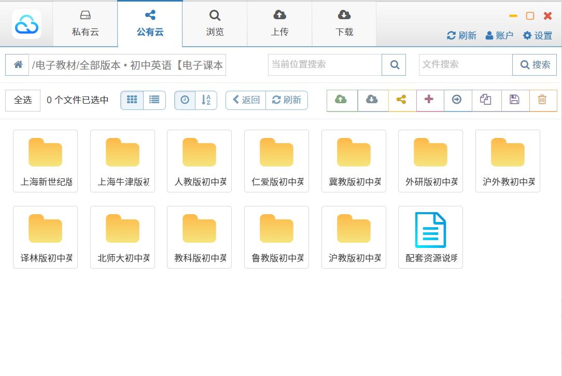Image resolution: width=562 pixels, height=376 pixels.
Task: Click the yellow share icon
Action: coord(402,101)
